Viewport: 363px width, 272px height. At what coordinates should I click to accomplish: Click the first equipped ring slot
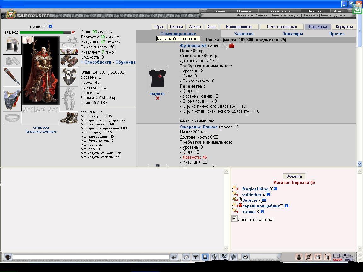(63, 51)
